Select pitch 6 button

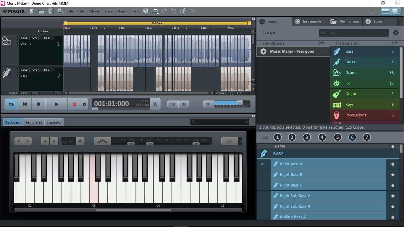352,137
